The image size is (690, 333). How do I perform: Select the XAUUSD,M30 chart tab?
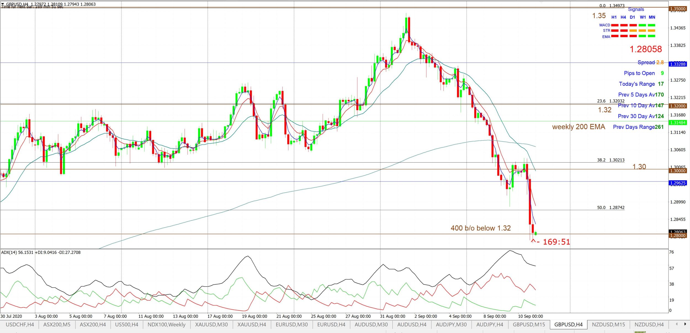point(211,324)
